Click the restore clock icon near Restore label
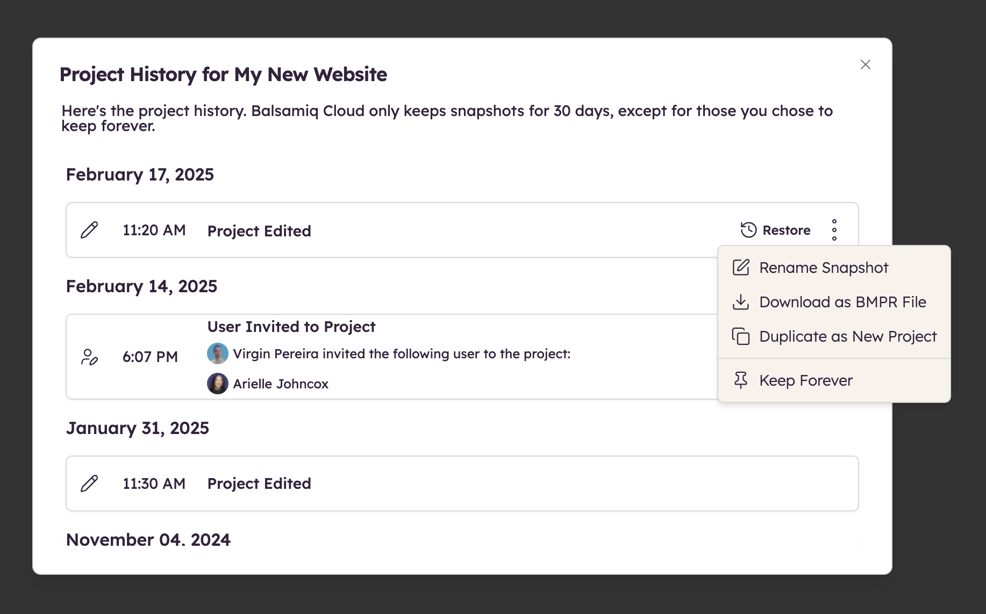Image resolution: width=986 pixels, height=614 pixels. tap(748, 230)
